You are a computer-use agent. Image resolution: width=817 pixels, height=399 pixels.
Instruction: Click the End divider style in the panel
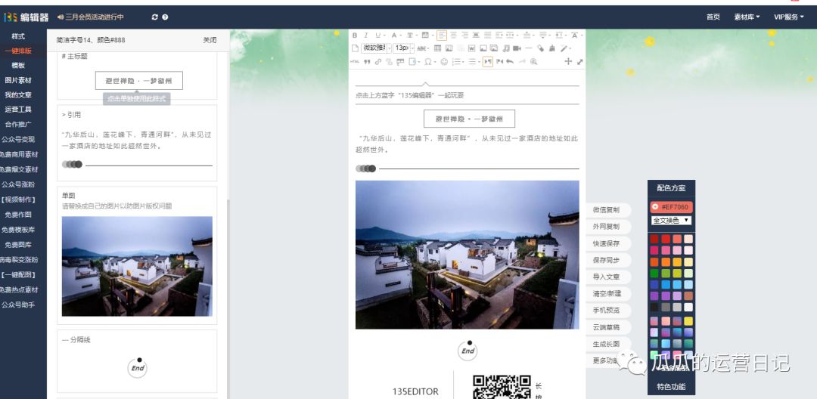138,367
